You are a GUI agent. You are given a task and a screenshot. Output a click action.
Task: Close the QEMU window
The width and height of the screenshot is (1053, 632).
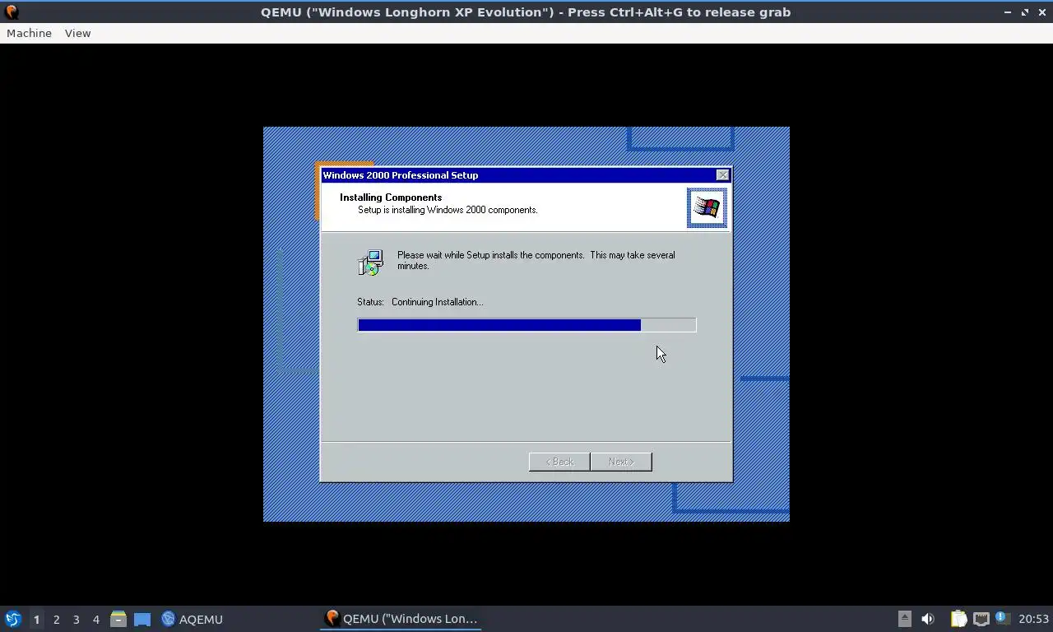pyautogui.click(x=1041, y=12)
